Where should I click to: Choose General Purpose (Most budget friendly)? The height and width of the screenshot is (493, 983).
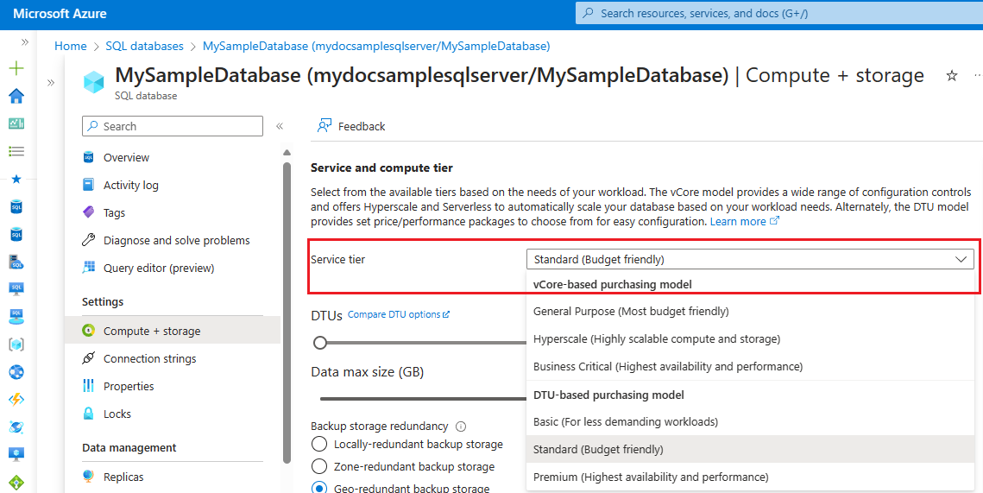(751, 311)
